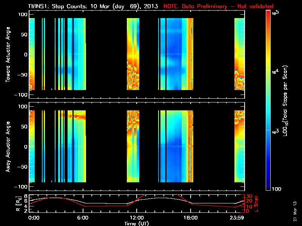
Task: Select the 18:00 time tick label
Action: pos(190,218)
